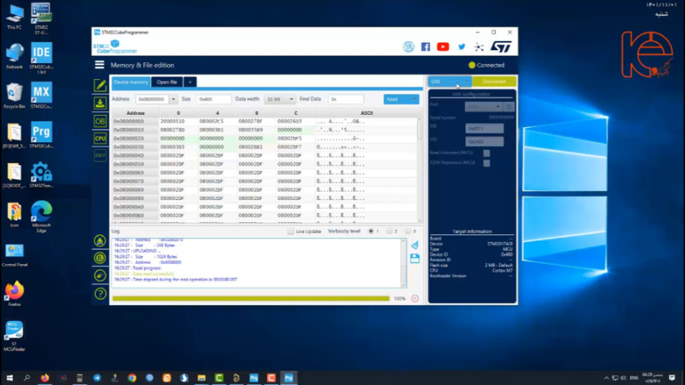This screenshot has width=685, height=385.
Task: Open the ST Twitter icon
Action: [462, 46]
